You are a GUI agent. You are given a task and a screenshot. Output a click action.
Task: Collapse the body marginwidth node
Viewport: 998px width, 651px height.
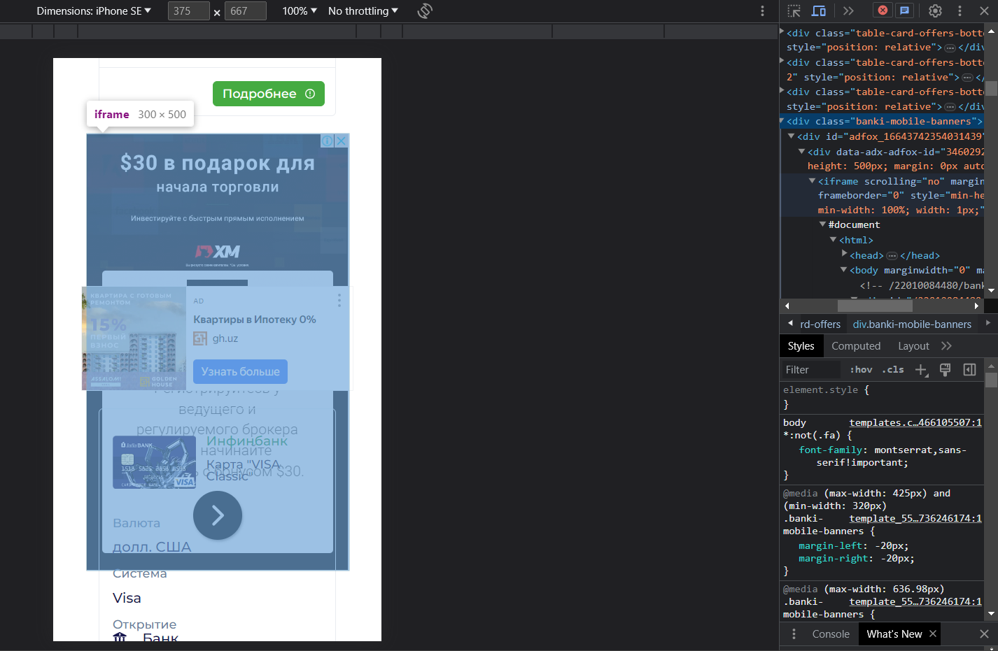click(x=844, y=270)
